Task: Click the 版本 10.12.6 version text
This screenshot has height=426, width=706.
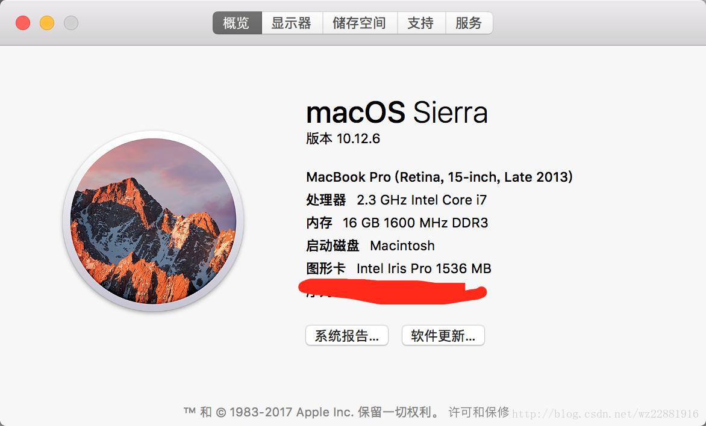Action: [x=343, y=139]
